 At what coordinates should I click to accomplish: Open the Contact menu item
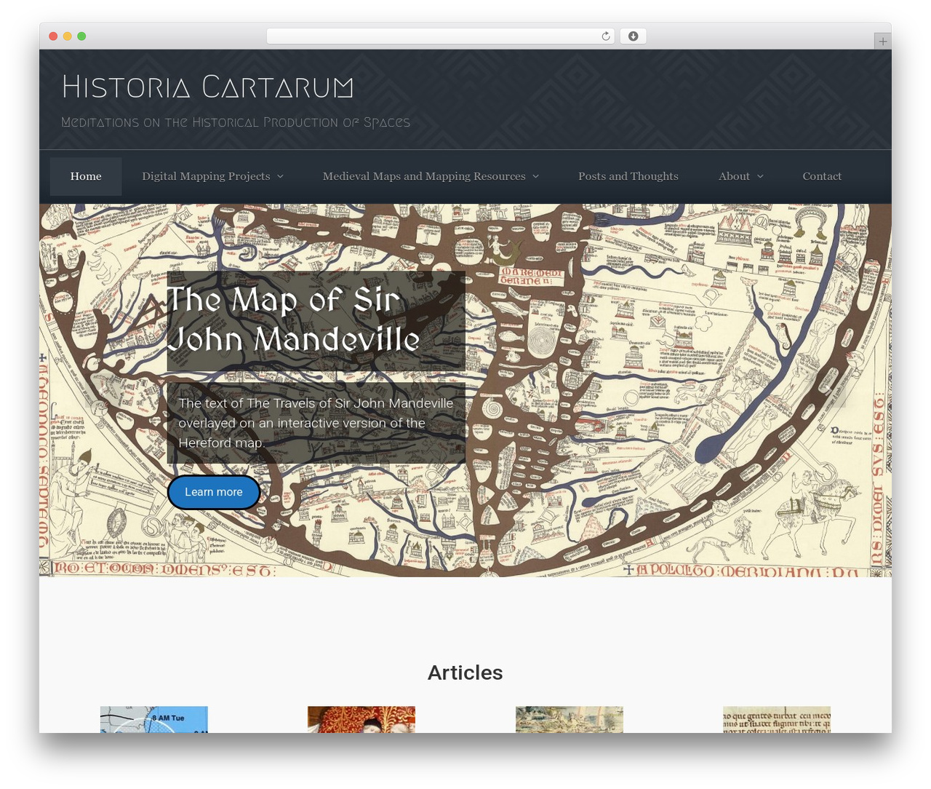[x=822, y=176]
